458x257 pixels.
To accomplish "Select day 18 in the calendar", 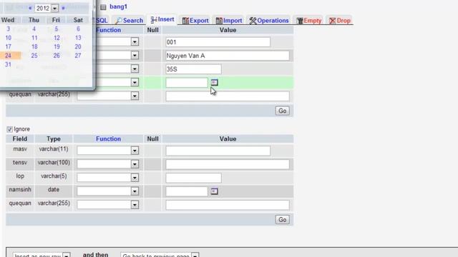I will (34, 46).
